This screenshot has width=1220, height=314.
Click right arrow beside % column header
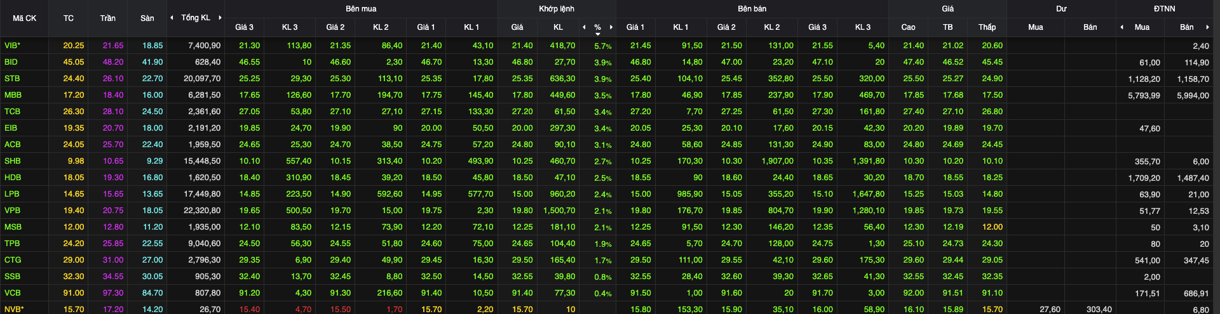tap(611, 27)
